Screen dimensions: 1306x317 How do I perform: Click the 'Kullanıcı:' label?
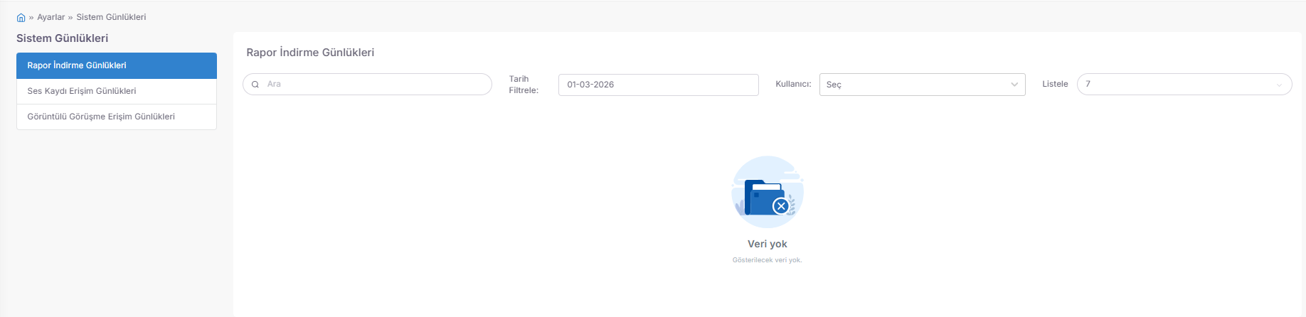click(793, 84)
